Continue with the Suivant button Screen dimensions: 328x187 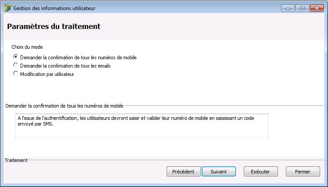219,172
